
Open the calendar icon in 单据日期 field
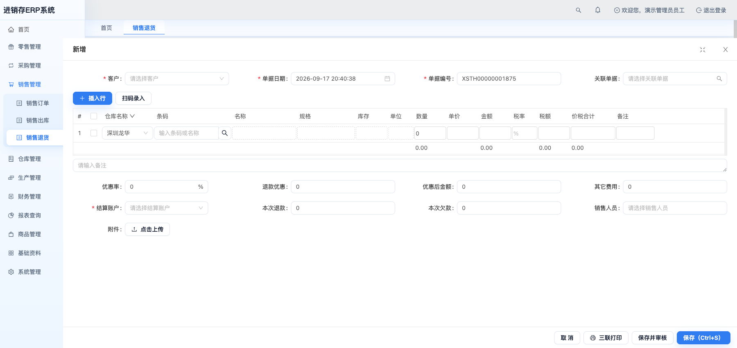click(x=387, y=79)
